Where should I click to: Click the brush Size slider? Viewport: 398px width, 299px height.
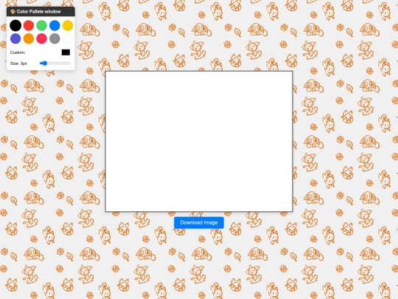tap(55, 63)
